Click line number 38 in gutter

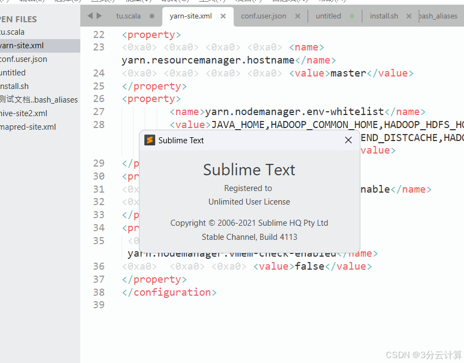pyautogui.click(x=99, y=292)
